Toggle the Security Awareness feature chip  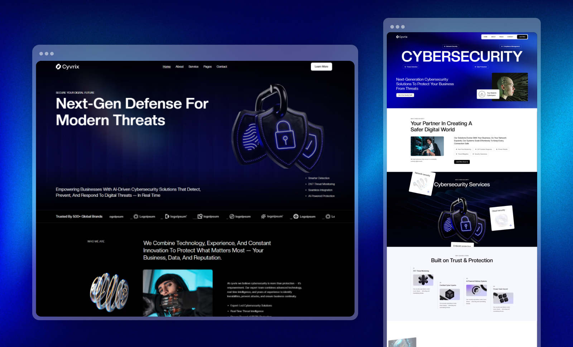coord(480,154)
